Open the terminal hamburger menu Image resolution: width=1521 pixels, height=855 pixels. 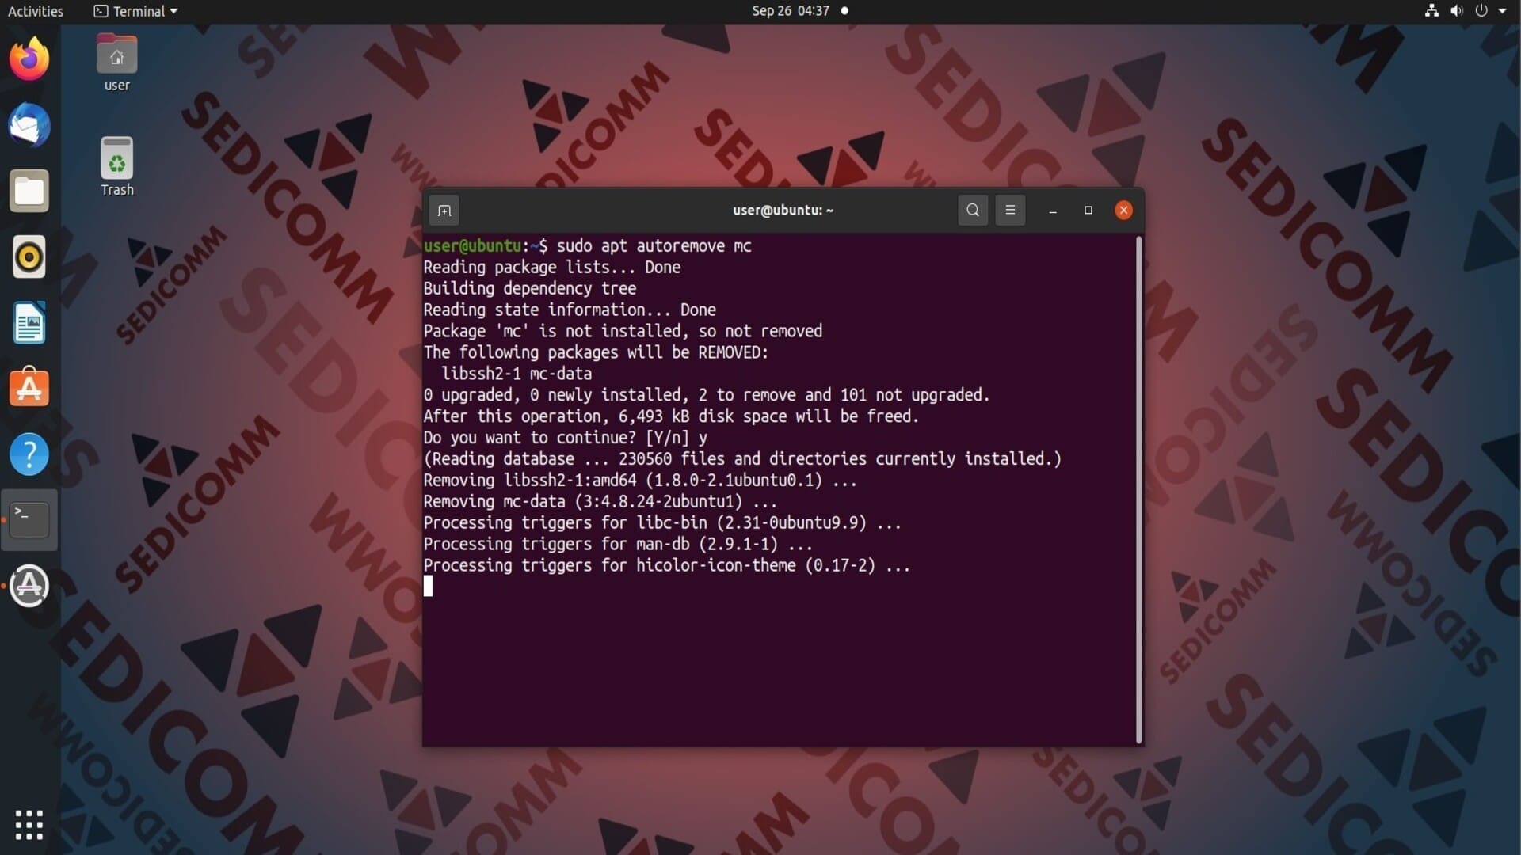tap(1010, 210)
